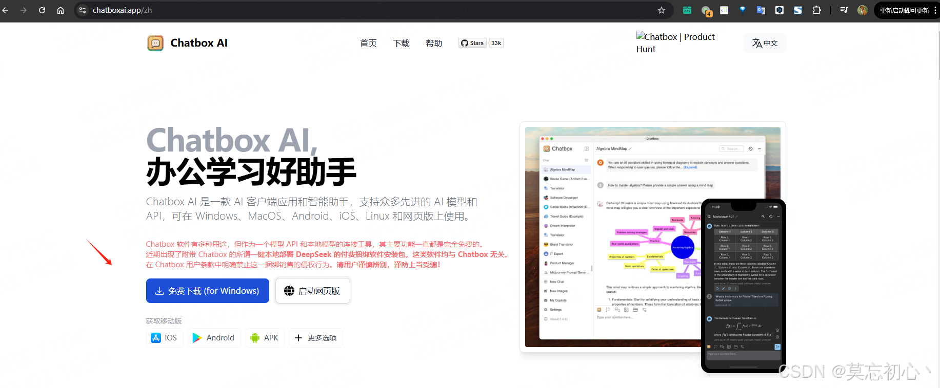Open the Extensions puzzle-piece menu

coord(816,10)
